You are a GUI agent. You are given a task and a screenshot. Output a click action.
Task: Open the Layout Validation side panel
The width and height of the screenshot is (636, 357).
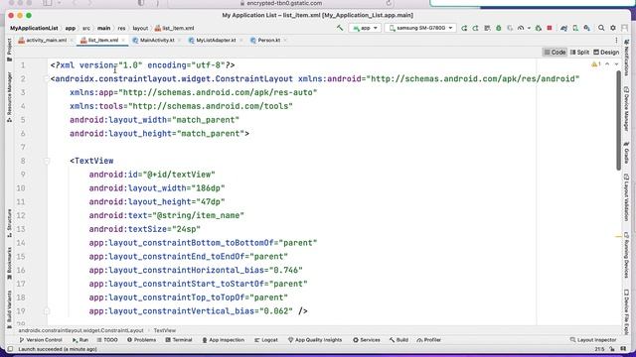627,197
